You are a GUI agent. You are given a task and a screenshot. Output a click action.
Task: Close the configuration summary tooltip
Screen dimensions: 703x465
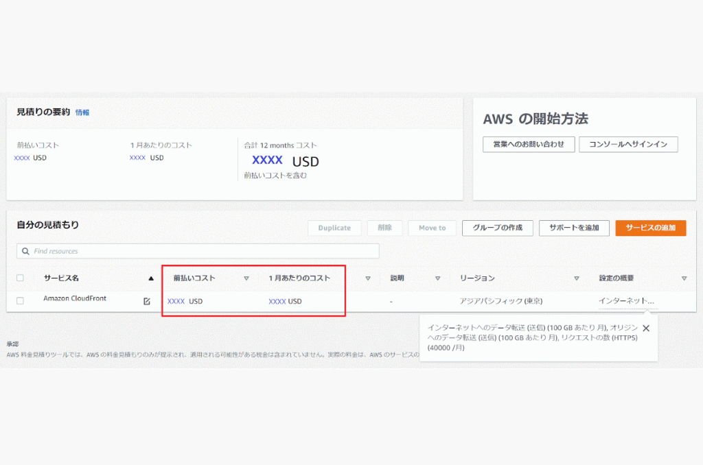pyautogui.click(x=646, y=329)
